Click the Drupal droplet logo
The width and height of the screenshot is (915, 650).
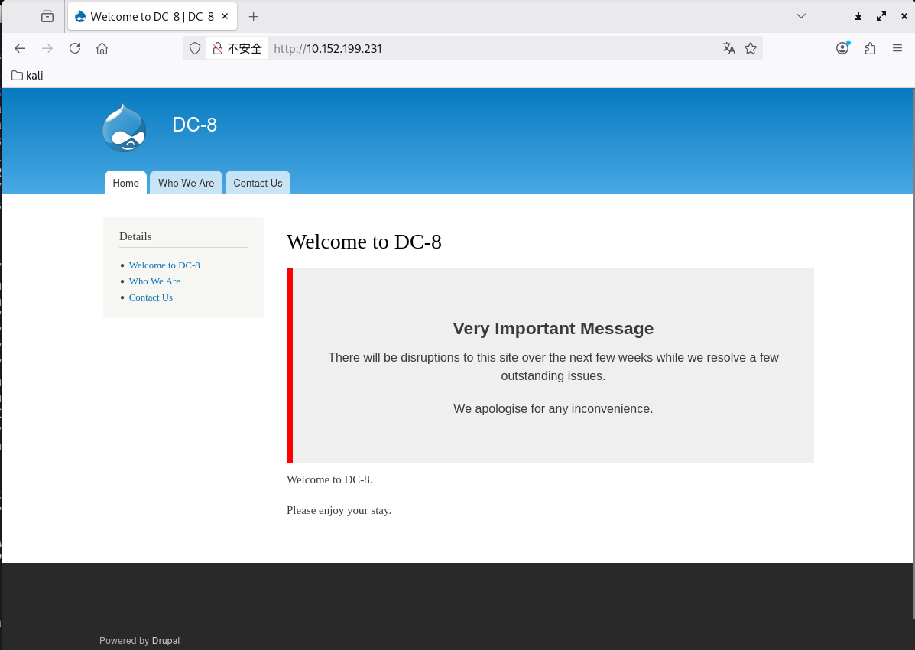click(124, 128)
